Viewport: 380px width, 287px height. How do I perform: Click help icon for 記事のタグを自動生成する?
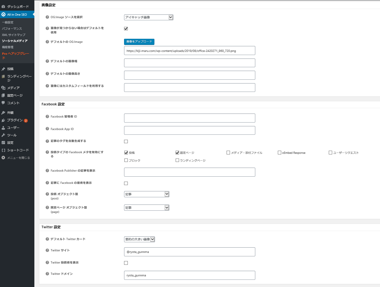click(x=47, y=141)
